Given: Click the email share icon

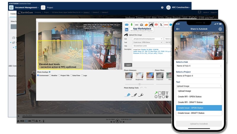Looking at the screenshot, I should pos(126,25).
